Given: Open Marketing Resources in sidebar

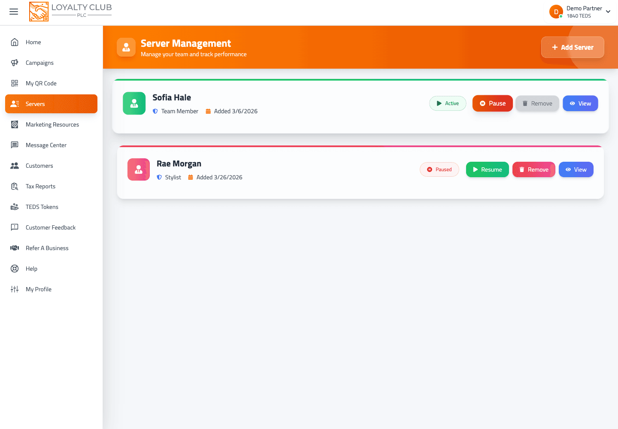Looking at the screenshot, I should (x=51, y=124).
